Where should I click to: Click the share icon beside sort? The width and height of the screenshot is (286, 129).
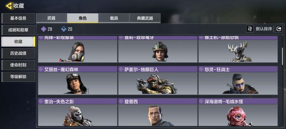click(279, 29)
